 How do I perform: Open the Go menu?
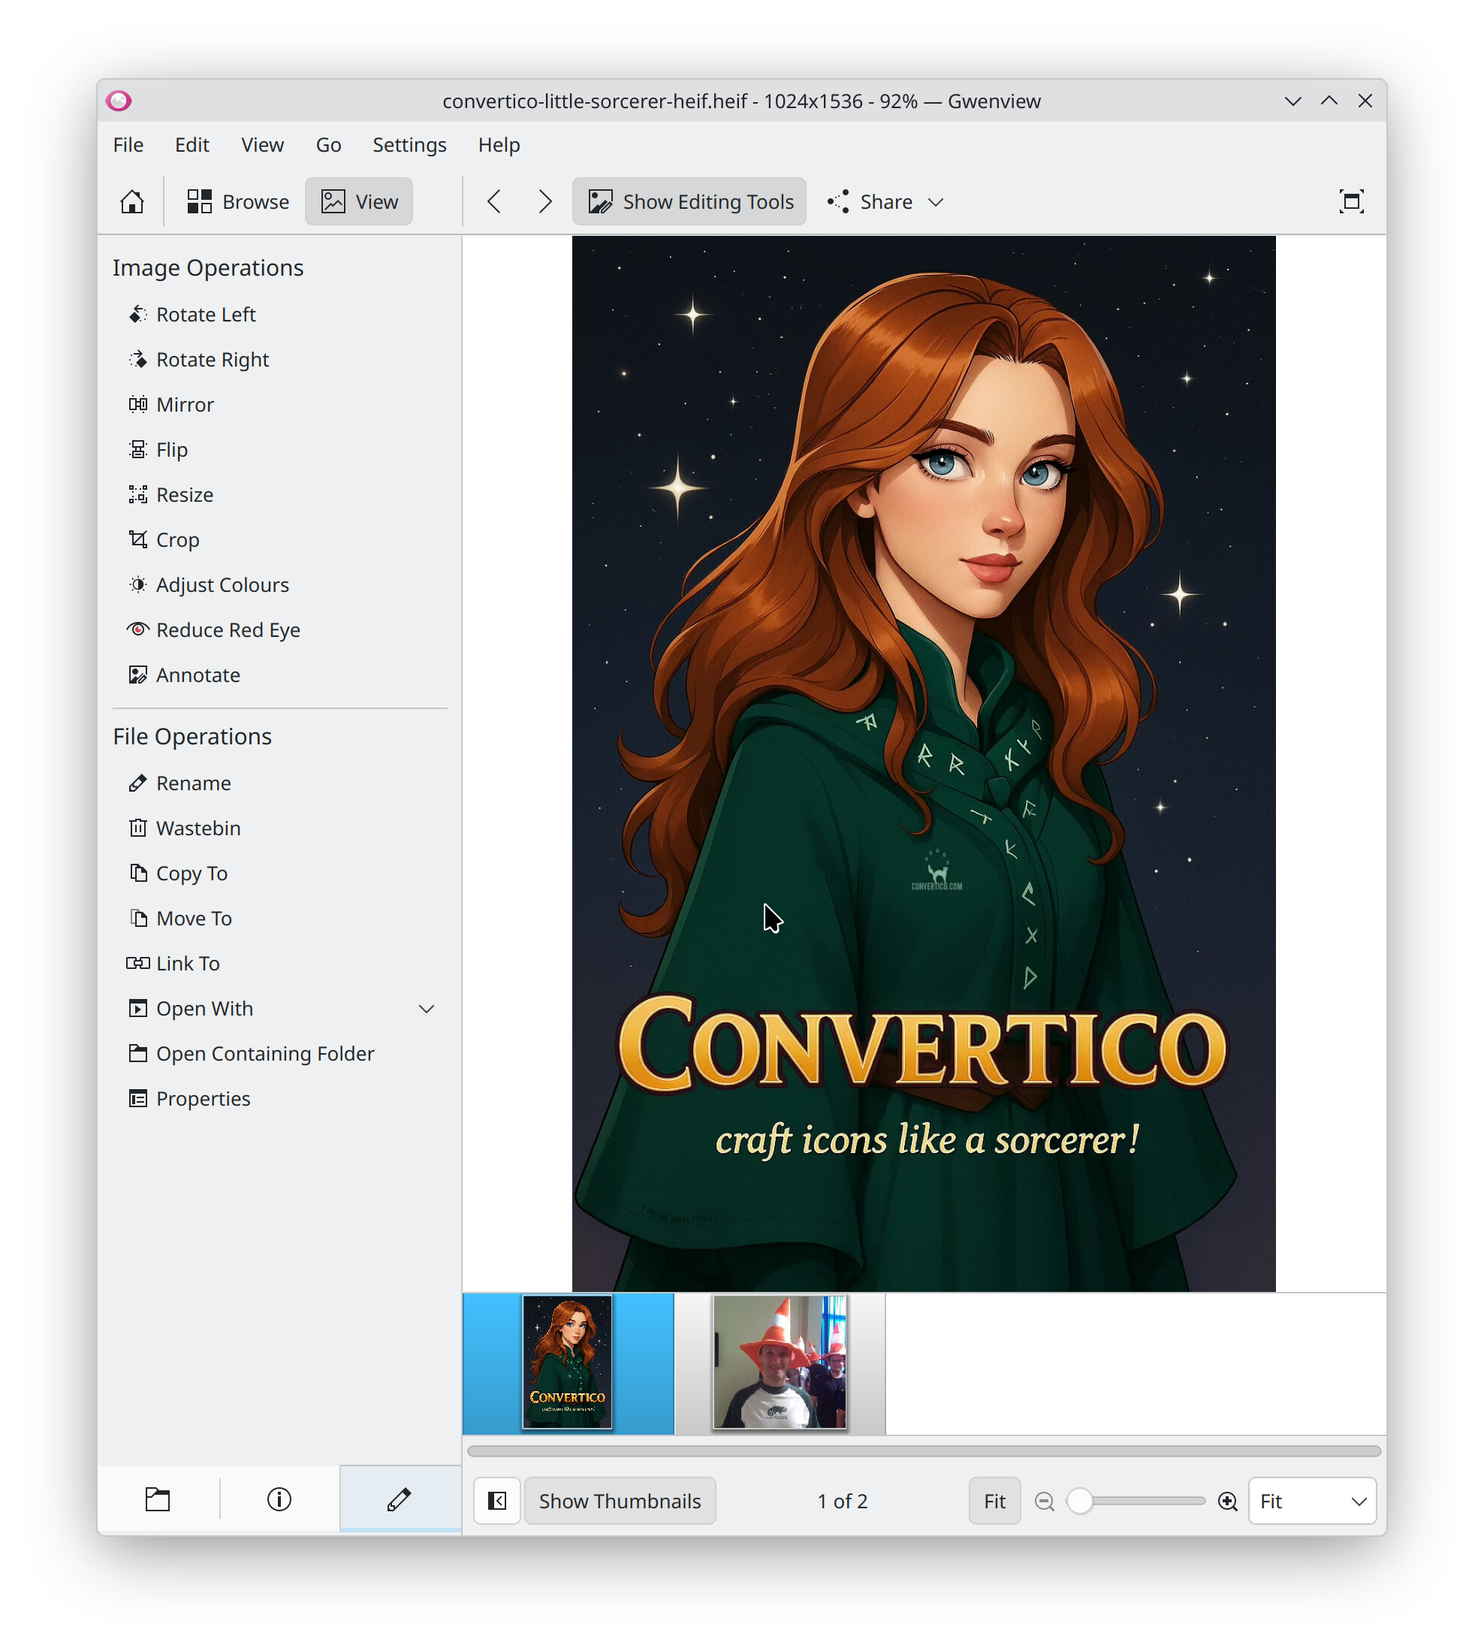[329, 144]
